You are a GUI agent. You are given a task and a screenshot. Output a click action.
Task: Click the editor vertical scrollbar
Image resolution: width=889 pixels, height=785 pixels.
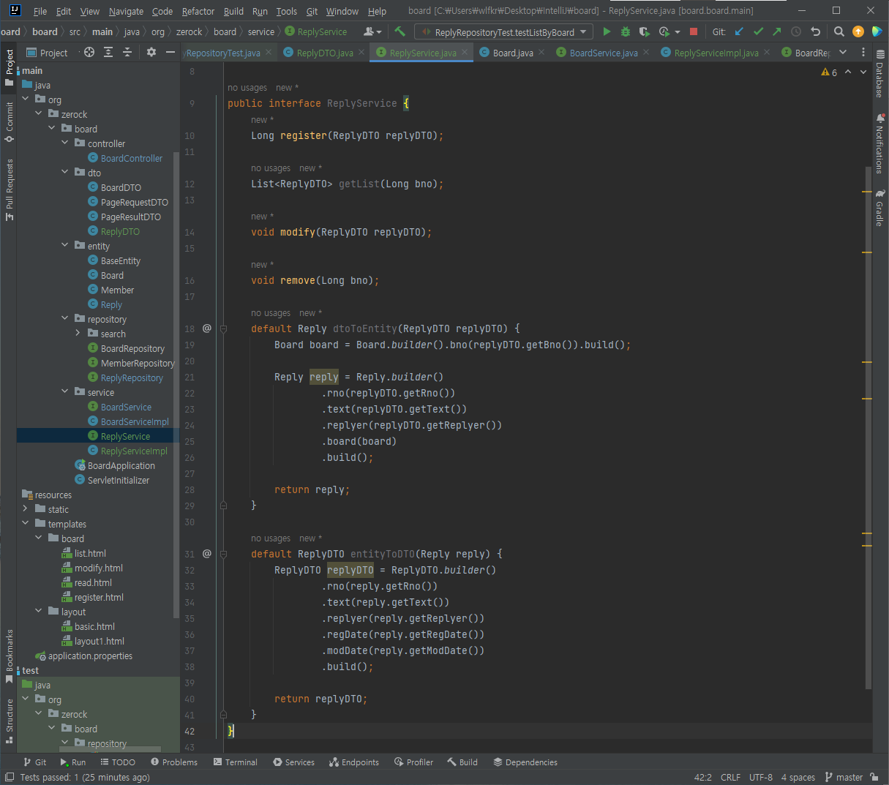click(869, 428)
